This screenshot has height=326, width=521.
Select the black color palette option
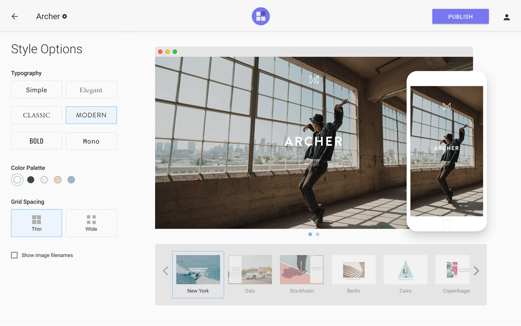[30, 180]
